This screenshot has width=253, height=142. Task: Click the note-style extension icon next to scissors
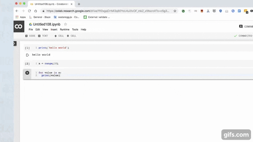click(214, 11)
